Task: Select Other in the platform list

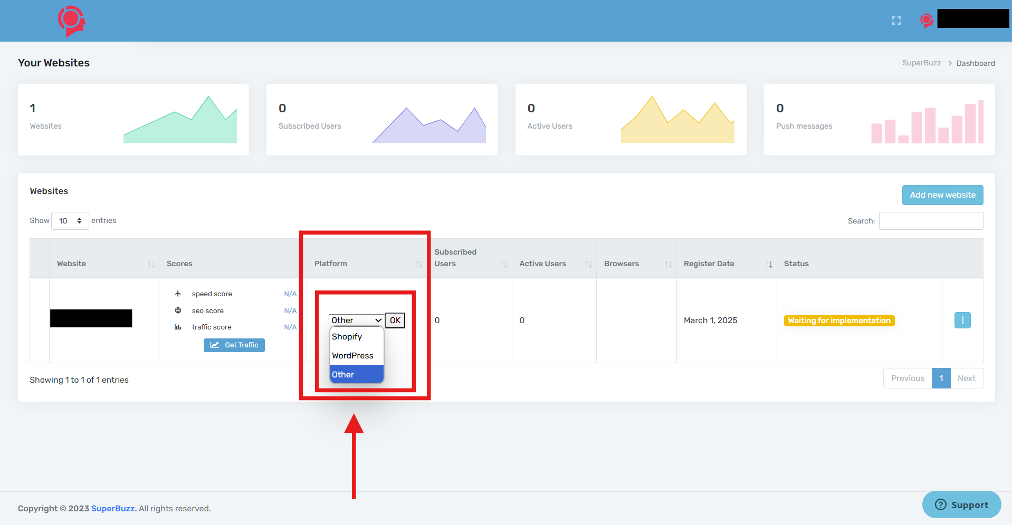Action: coord(343,375)
